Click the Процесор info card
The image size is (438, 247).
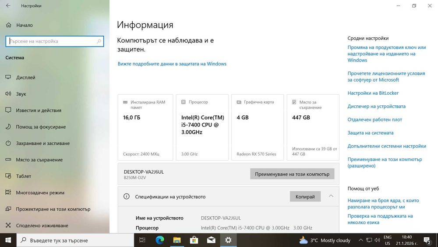[202, 127]
